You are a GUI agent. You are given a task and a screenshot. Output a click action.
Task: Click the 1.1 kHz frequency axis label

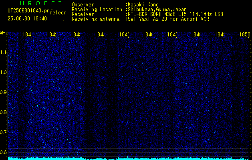click(x=3, y=52)
